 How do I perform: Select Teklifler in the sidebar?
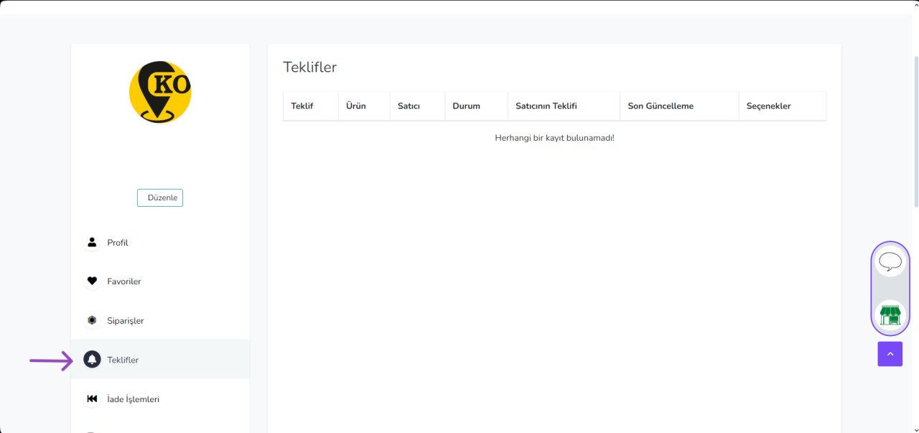point(160,359)
